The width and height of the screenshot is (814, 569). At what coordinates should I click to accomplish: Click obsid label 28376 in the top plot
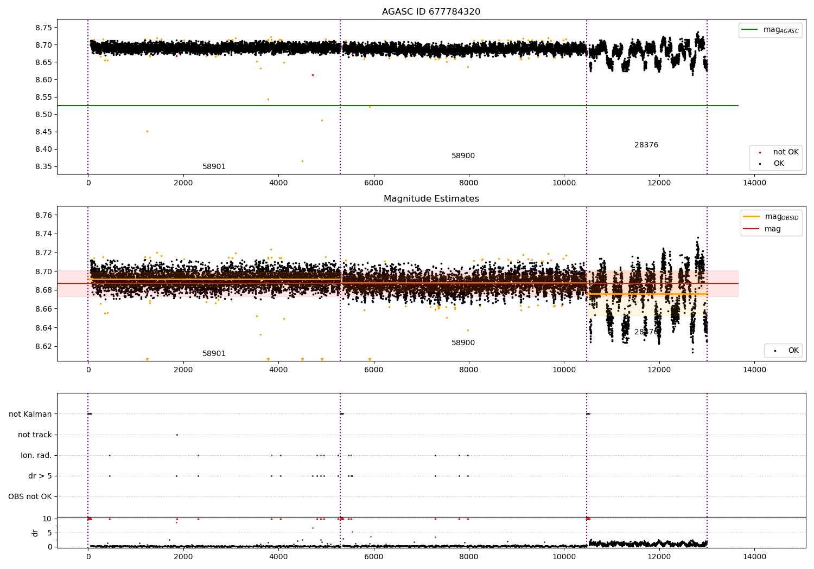click(646, 145)
